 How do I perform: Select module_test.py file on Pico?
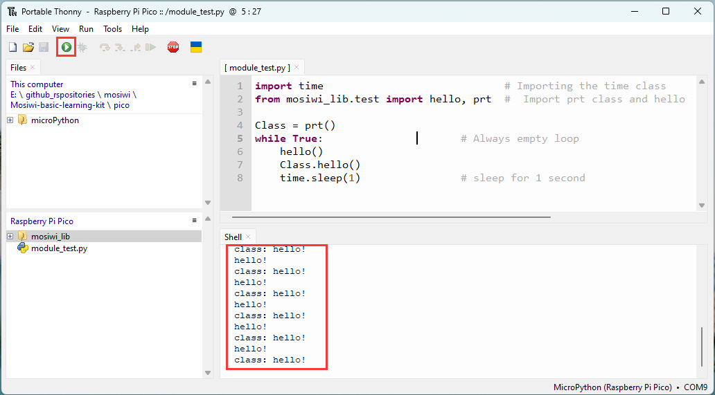click(59, 248)
